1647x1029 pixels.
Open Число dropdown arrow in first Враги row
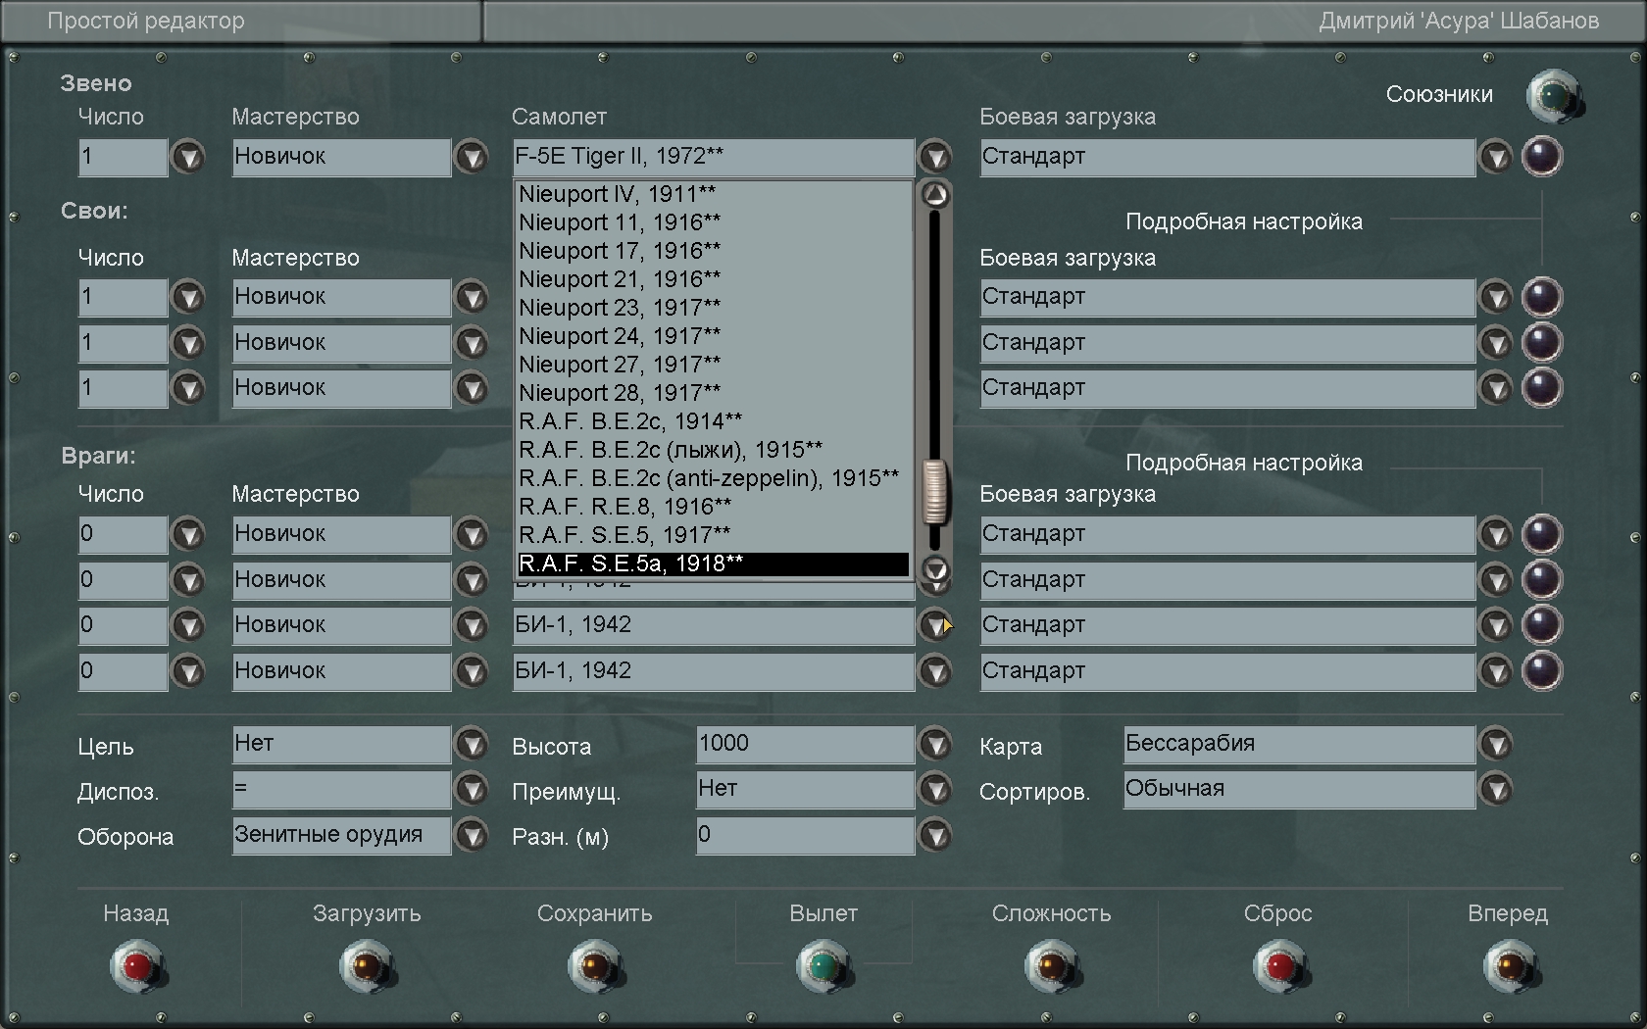coord(188,534)
